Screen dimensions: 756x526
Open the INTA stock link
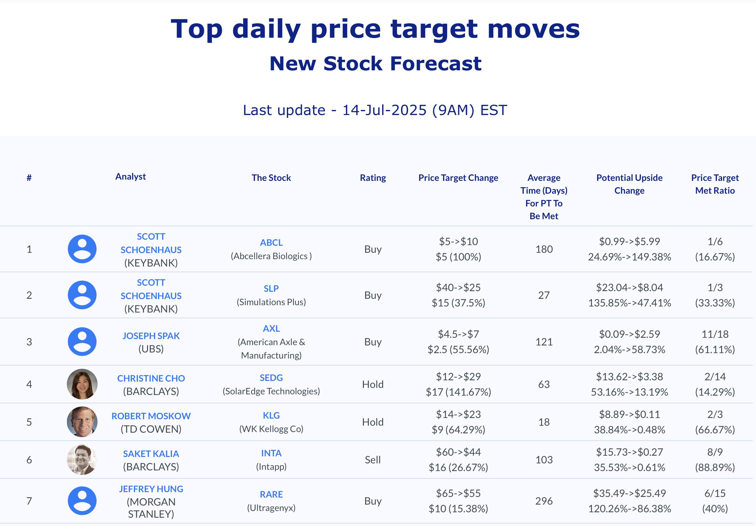coord(271,454)
